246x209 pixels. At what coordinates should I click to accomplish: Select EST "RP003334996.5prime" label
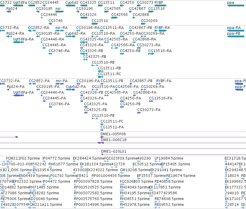93,205
